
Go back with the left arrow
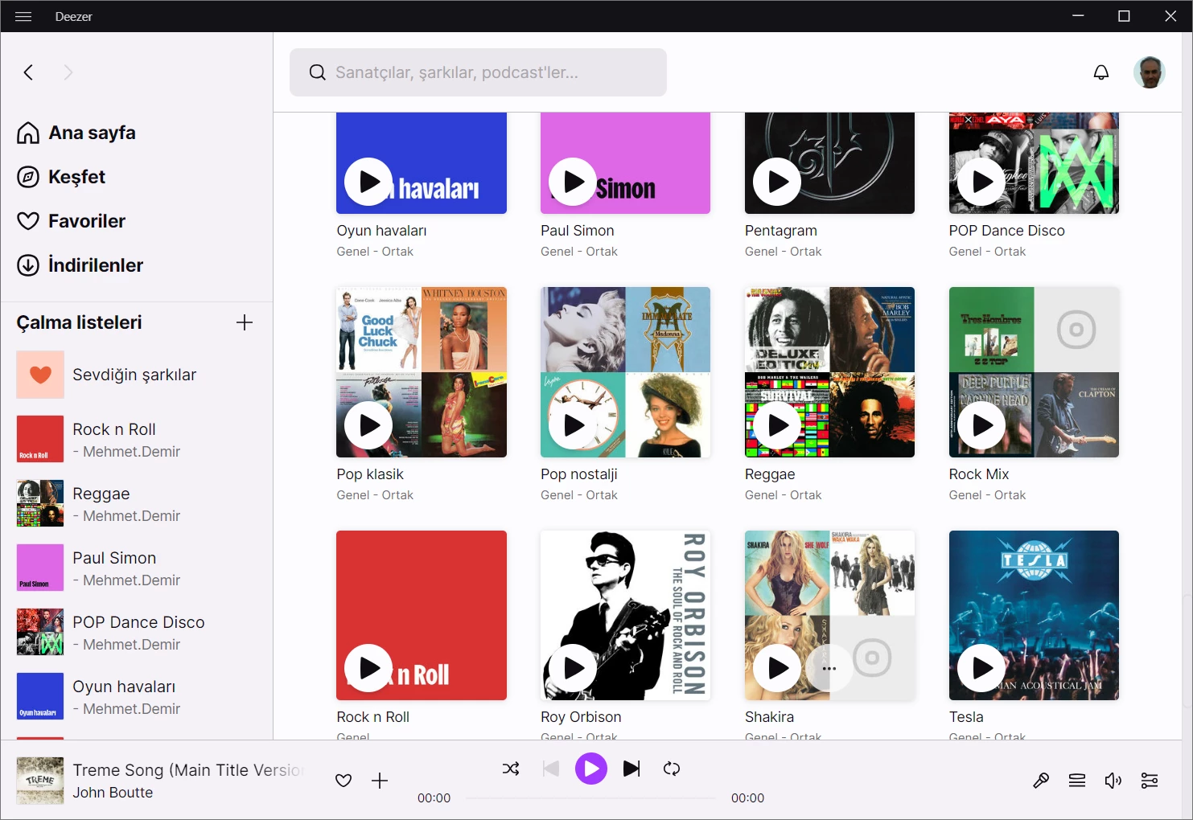[29, 72]
